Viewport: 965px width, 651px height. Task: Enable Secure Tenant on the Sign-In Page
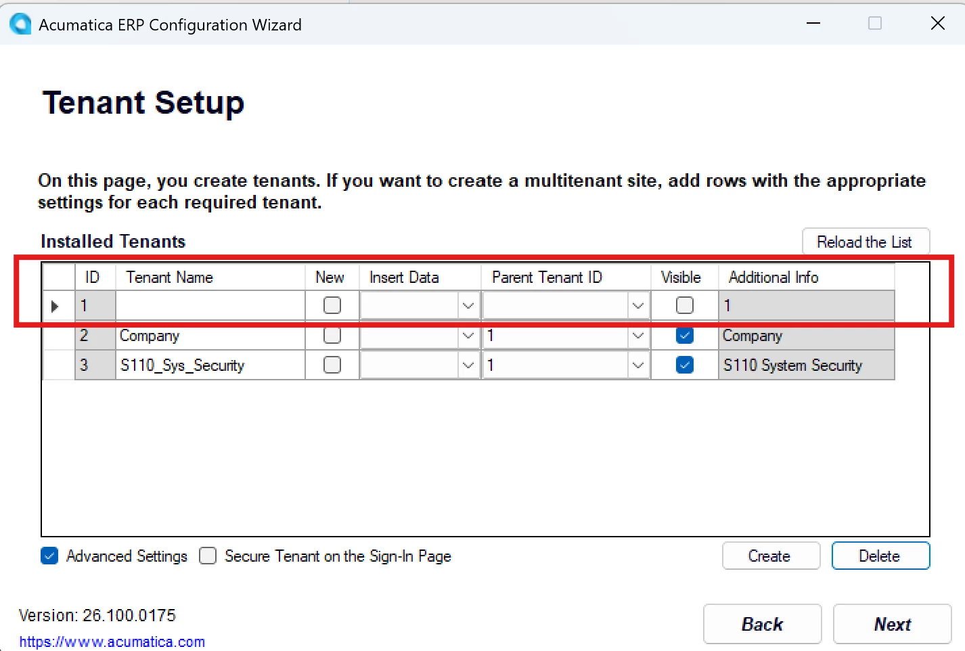208,556
